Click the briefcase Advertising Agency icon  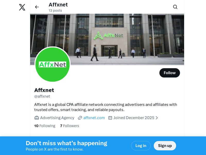[37, 118]
